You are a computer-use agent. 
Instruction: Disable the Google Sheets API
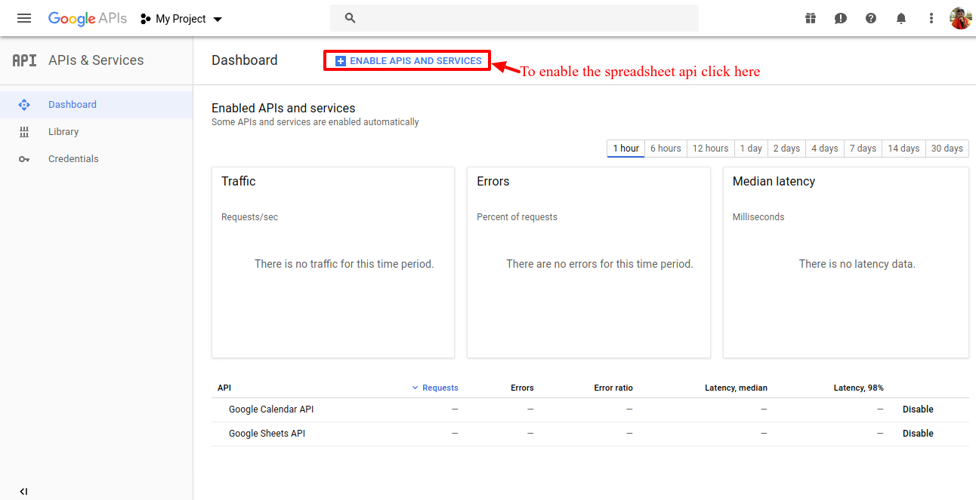[918, 434]
